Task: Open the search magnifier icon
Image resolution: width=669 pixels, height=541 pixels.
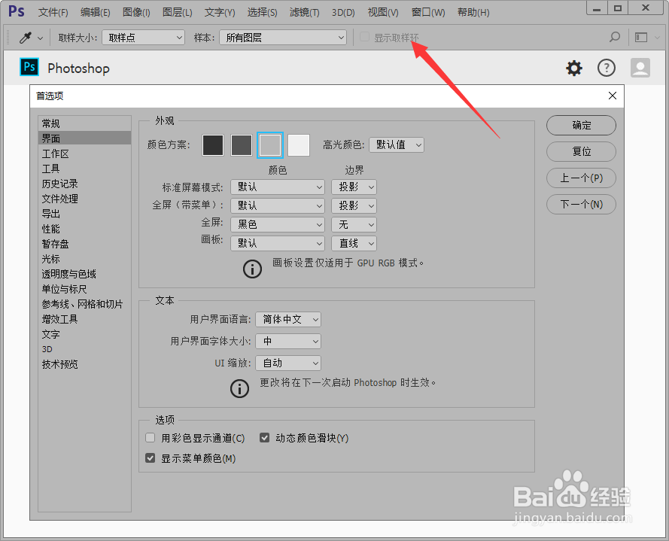Action: tap(615, 37)
